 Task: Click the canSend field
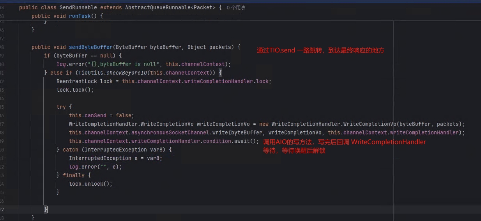click(97, 115)
